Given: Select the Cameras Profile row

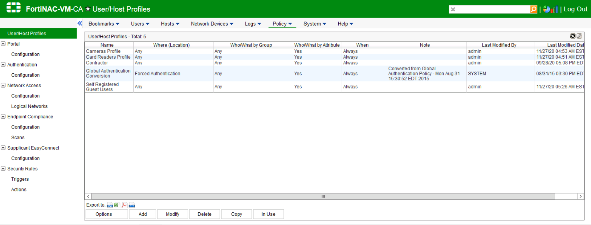Looking at the screenshot, I should tap(103, 51).
